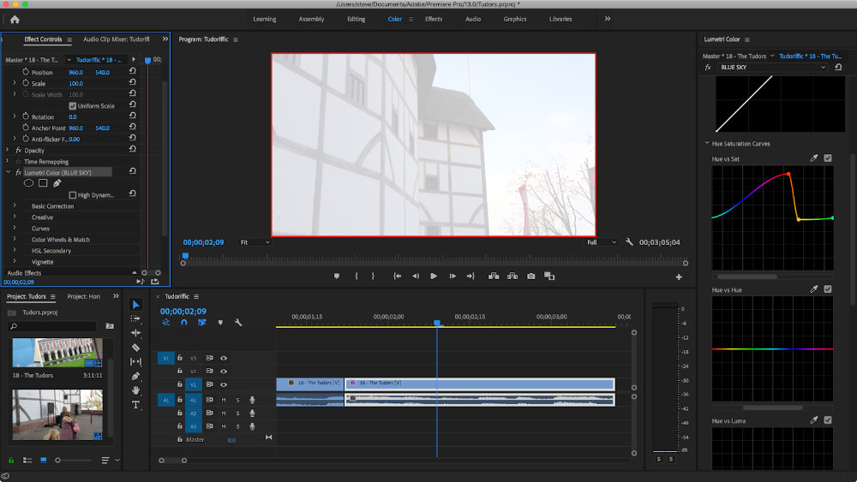Open the Full playback resolution dropdown
857x482 pixels.
click(602, 242)
